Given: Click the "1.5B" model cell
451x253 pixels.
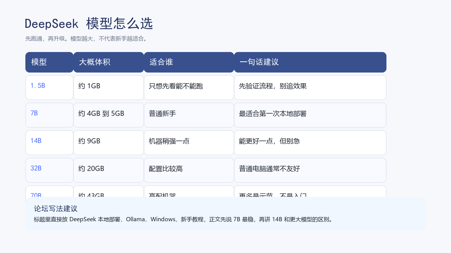Looking at the screenshot, I should click(49, 87).
